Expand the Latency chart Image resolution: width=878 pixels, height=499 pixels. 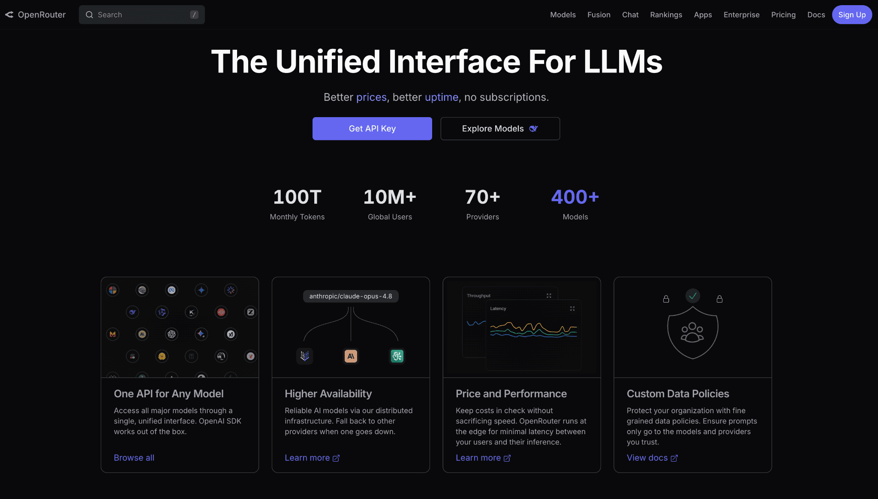click(572, 308)
